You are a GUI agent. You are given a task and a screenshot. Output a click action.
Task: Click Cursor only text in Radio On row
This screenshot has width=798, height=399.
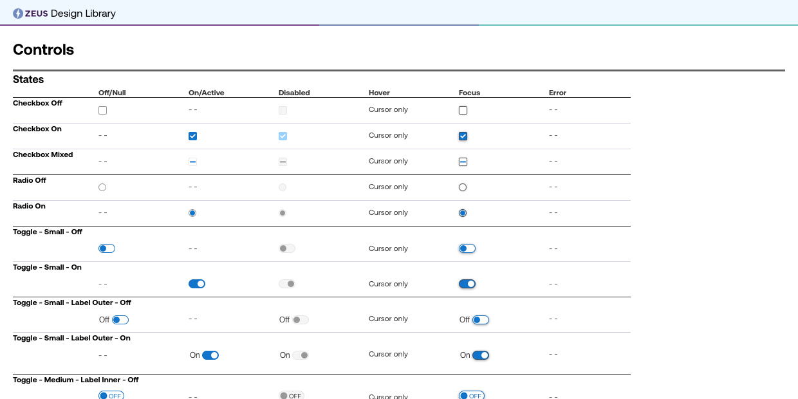pos(388,212)
